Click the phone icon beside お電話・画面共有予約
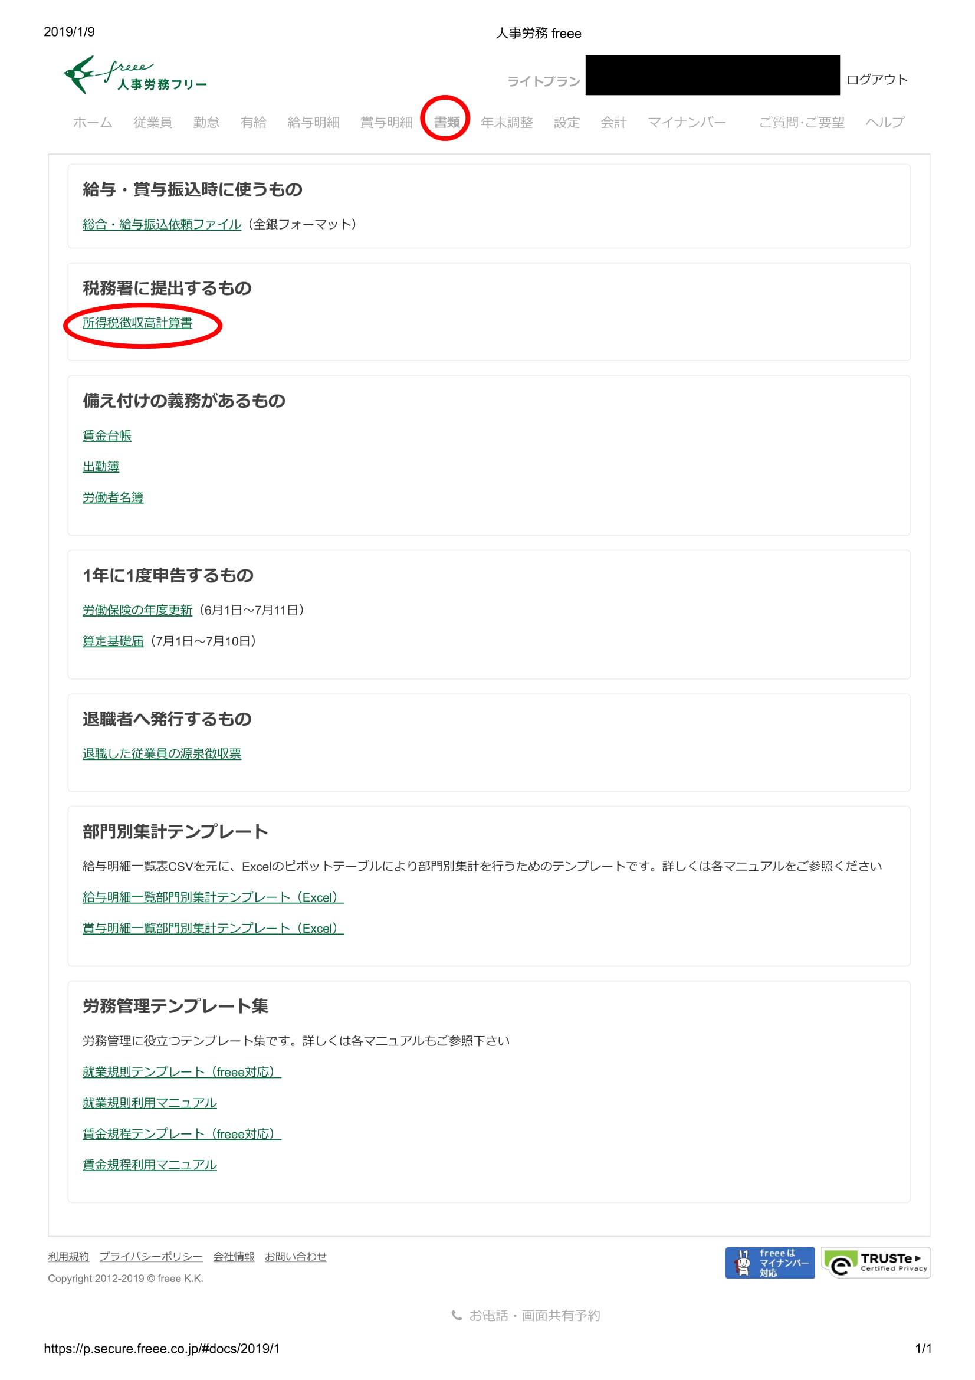 457,1315
